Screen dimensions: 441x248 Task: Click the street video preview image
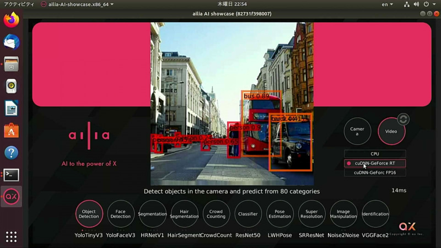[232, 104]
